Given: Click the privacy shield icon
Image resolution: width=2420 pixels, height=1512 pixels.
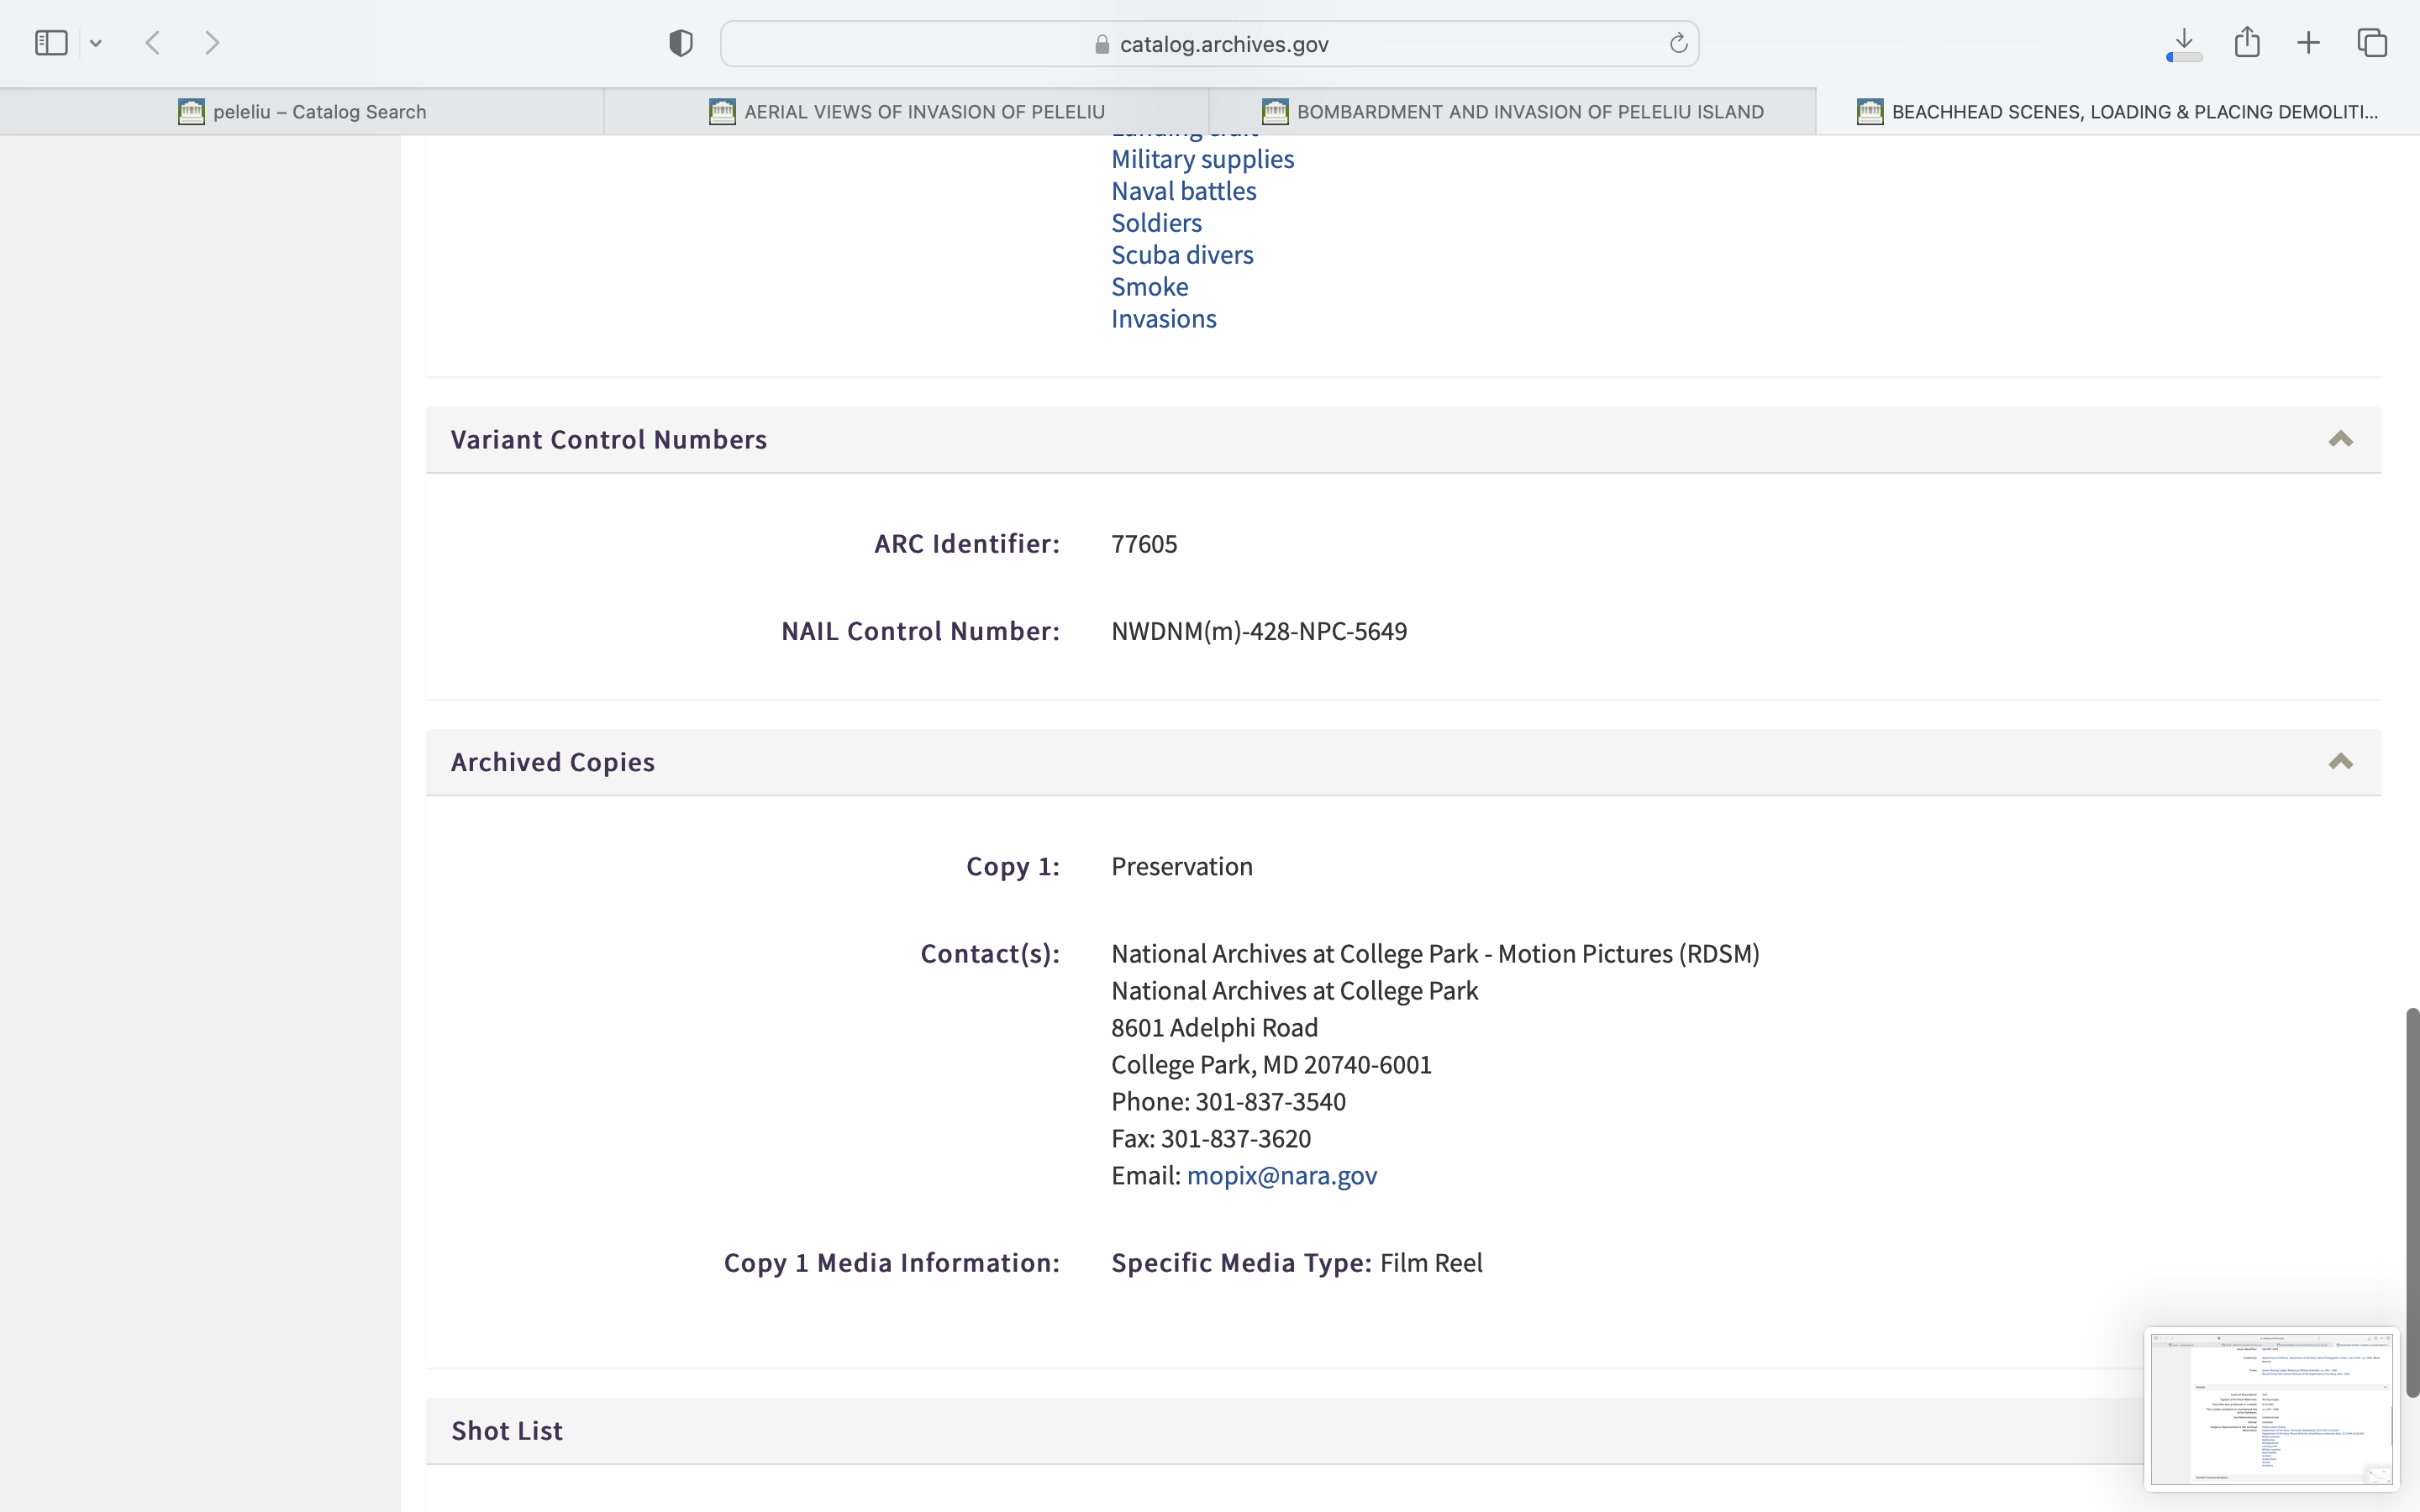Looking at the screenshot, I should 681,43.
